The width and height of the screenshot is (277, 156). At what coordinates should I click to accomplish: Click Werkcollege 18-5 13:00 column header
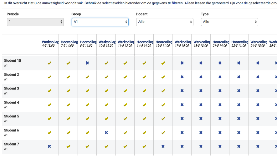[202, 44]
